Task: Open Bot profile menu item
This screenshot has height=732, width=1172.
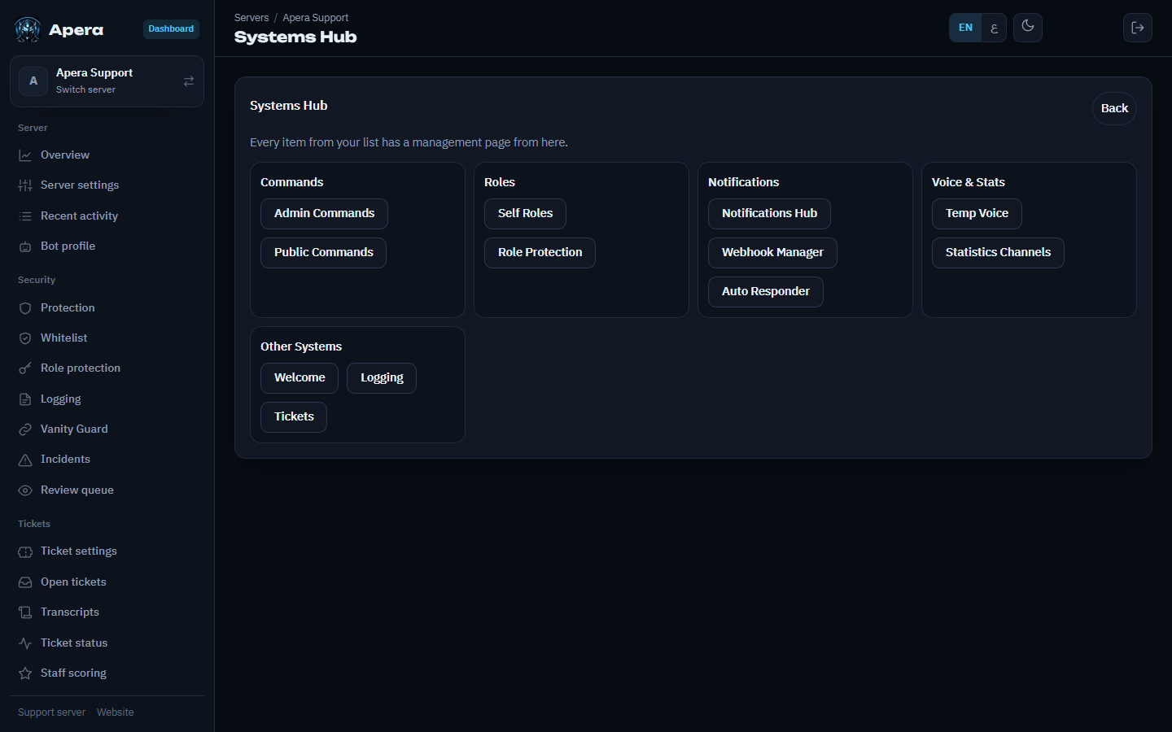Action: (107, 246)
